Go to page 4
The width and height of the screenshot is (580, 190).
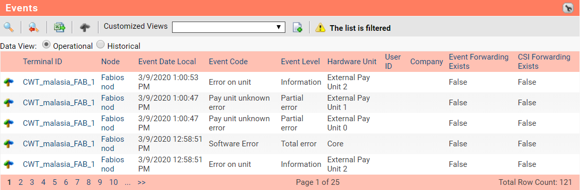(x=43, y=182)
